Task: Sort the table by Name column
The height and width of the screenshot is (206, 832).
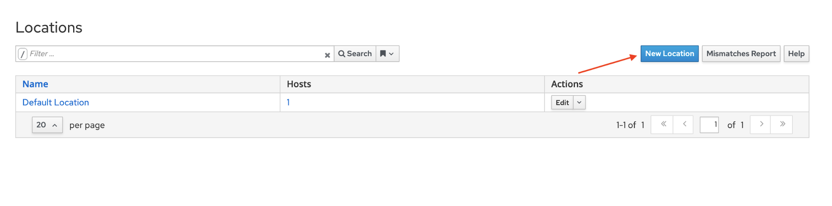Action: coord(35,84)
